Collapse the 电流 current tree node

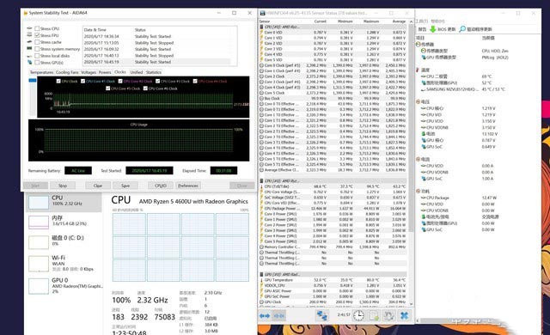pos(419,159)
